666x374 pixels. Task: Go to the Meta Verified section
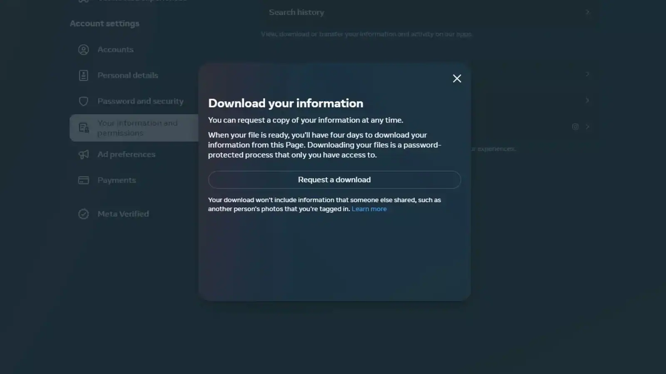click(123, 214)
